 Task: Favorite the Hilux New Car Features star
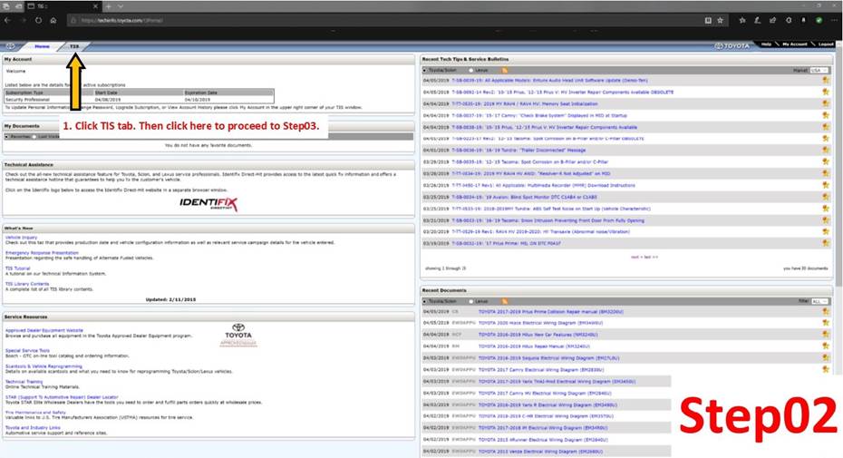(826, 335)
